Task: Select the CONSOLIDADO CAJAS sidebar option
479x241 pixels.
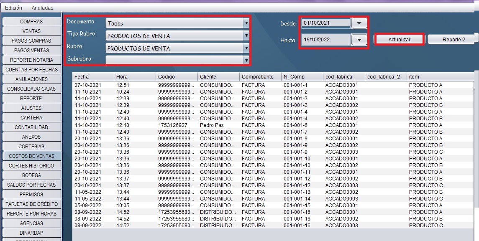Action: 31,89
